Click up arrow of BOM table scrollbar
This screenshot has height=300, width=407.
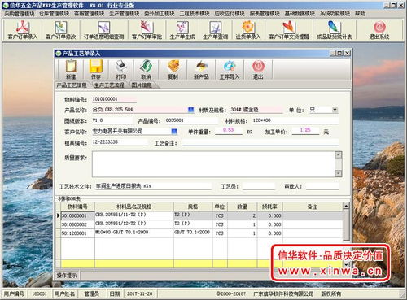(x=346, y=206)
